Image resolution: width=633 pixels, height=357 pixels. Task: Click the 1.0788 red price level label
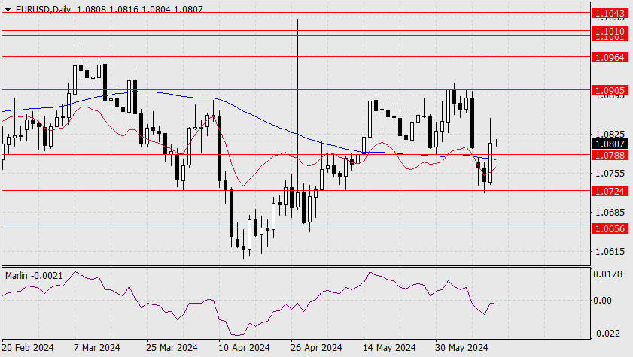610,155
